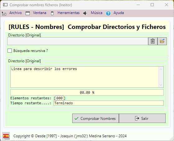Click the trash icon to clear directory
This screenshot has height=141, width=174.
(x=153, y=41)
